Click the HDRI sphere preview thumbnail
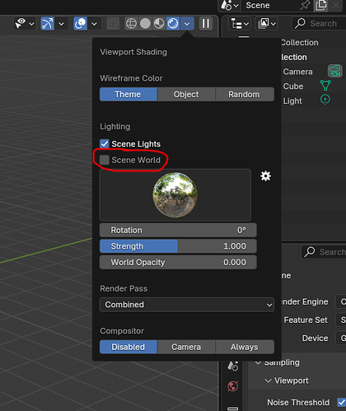The height and width of the screenshot is (411, 346). [x=175, y=195]
